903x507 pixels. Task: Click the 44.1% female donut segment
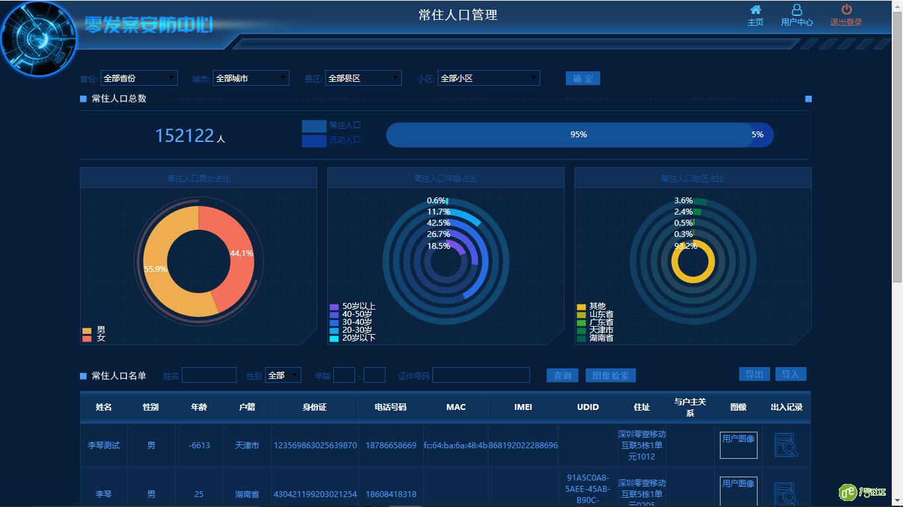coord(240,253)
